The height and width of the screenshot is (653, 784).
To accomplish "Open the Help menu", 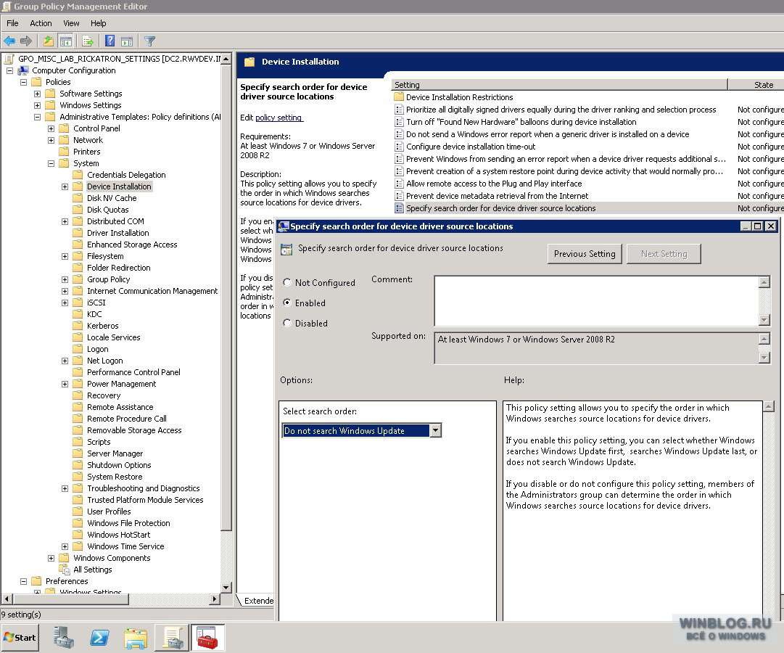I will (x=98, y=23).
